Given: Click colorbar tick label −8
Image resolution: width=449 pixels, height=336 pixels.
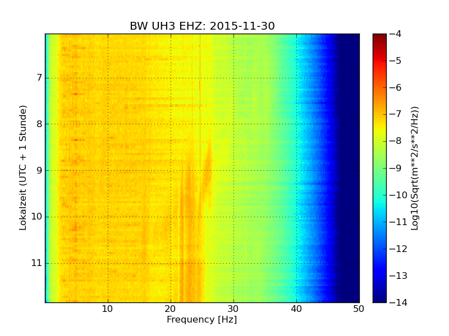Looking at the screenshot, I should coord(396,141).
